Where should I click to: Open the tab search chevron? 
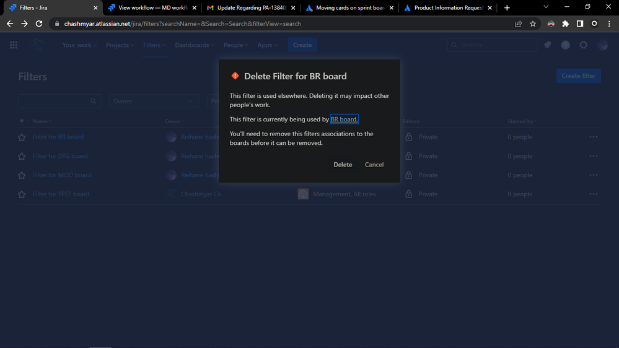(546, 7)
